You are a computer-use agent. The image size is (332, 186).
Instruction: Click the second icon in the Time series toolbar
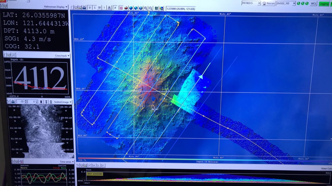[x=17, y=162]
